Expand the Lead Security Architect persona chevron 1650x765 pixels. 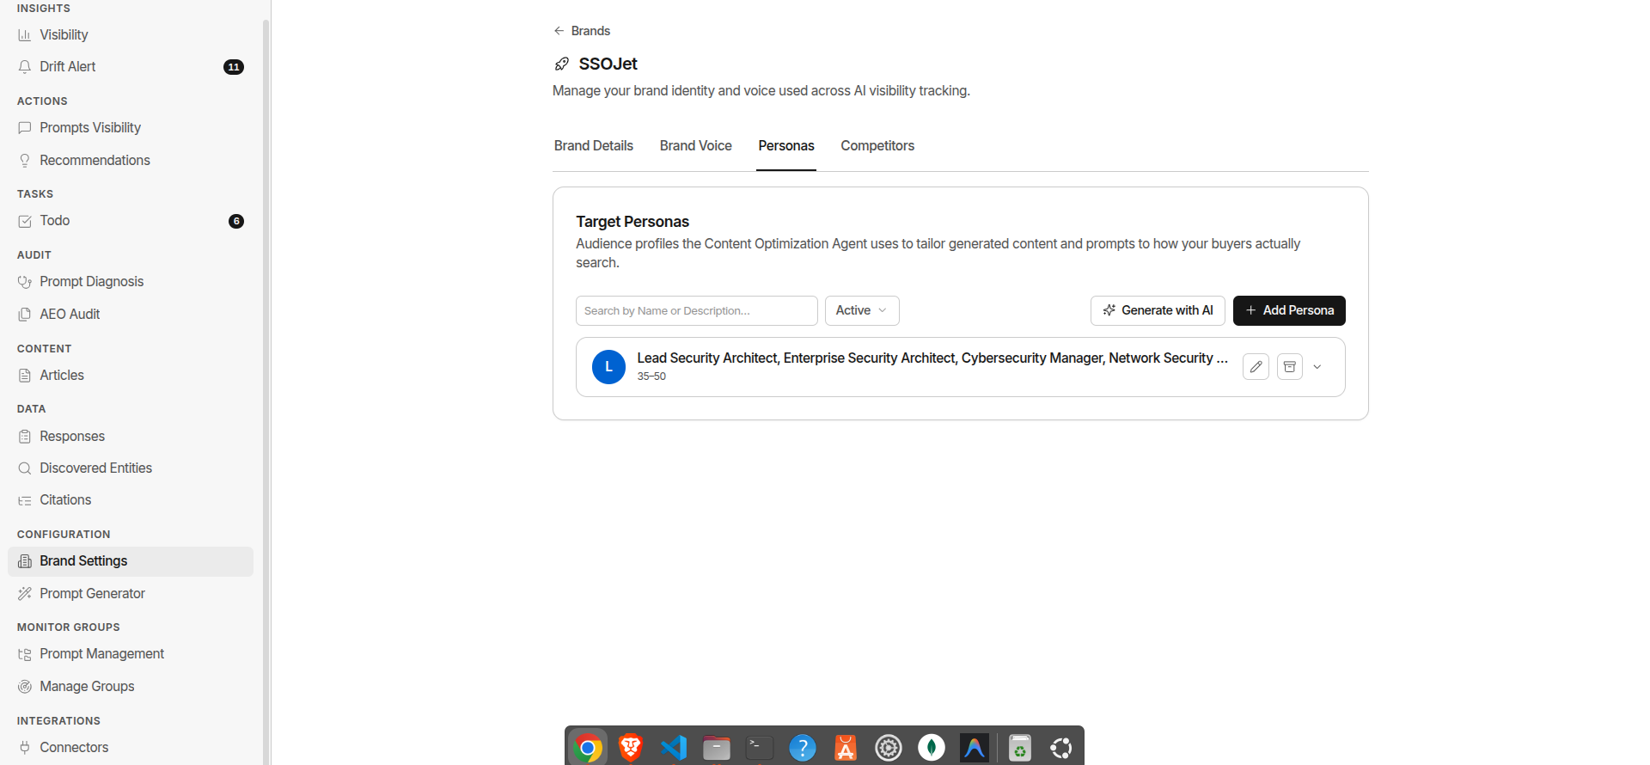pyautogui.click(x=1317, y=367)
